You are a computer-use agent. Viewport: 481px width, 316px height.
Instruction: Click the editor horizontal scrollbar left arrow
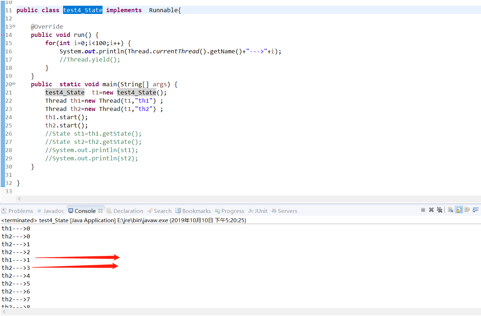19,199
